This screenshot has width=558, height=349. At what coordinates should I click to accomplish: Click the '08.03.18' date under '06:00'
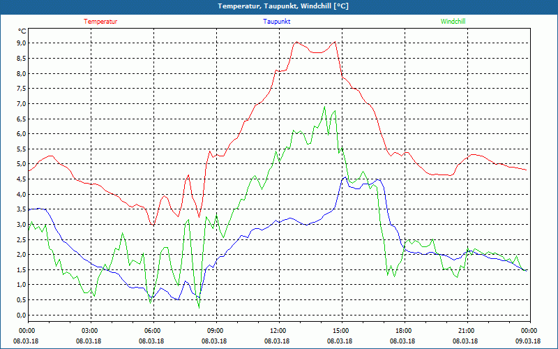pyautogui.click(x=151, y=341)
